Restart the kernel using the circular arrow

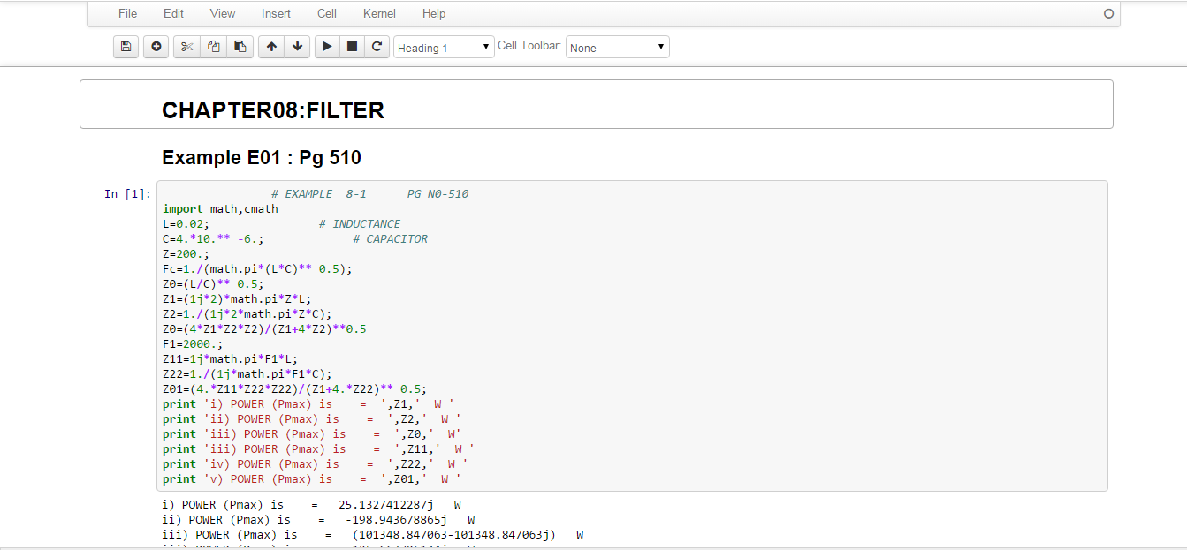click(x=377, y=47)
